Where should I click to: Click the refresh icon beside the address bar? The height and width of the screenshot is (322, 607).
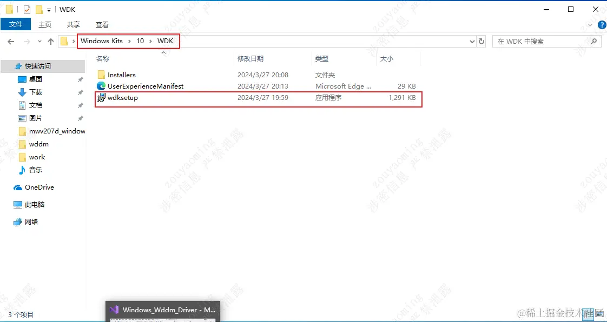[x=481, y=41]
